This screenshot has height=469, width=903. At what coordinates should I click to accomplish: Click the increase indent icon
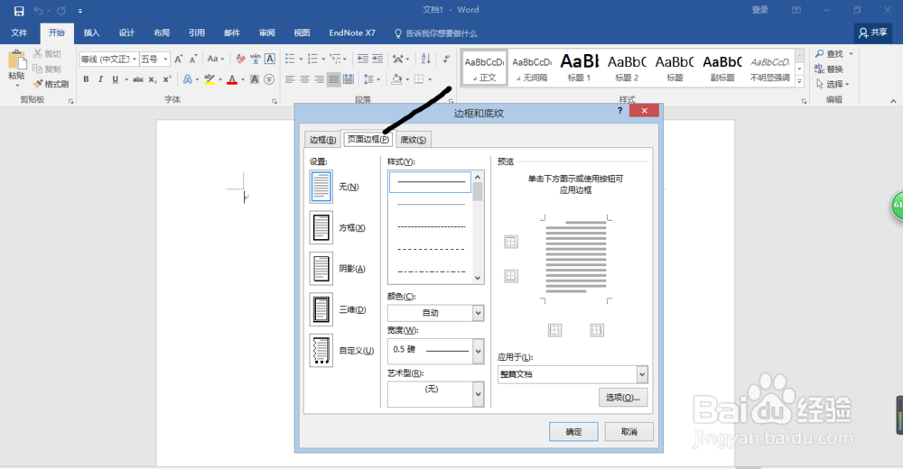(x=377, y=59)
